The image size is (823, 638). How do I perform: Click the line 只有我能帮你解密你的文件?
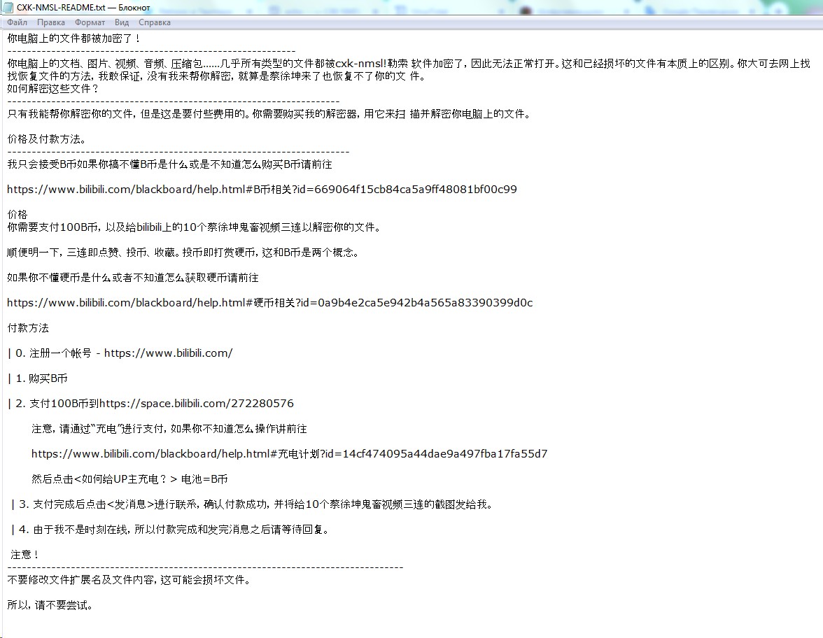tap(270, 114)
